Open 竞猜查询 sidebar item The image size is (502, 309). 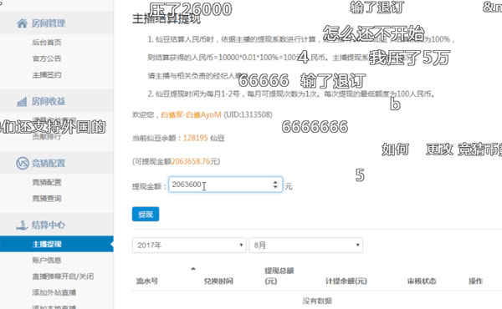(x=47, y=199)
